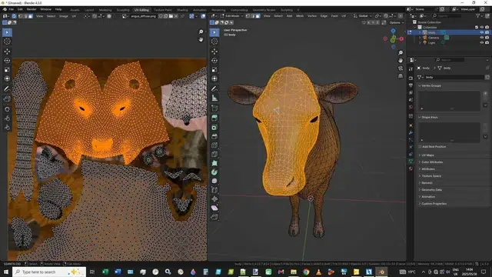Open the Image menu in UV editor
Viewport: 492px width, 277px height.
click(x=63, y=16)
